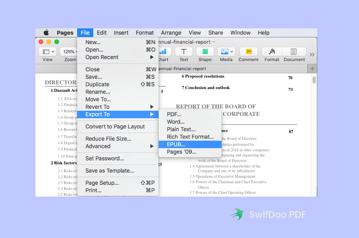The image size is (359, 238).
Task: Click 'REPORT OF THE BOARD OF' heading
Action: [x=216, y=107]
